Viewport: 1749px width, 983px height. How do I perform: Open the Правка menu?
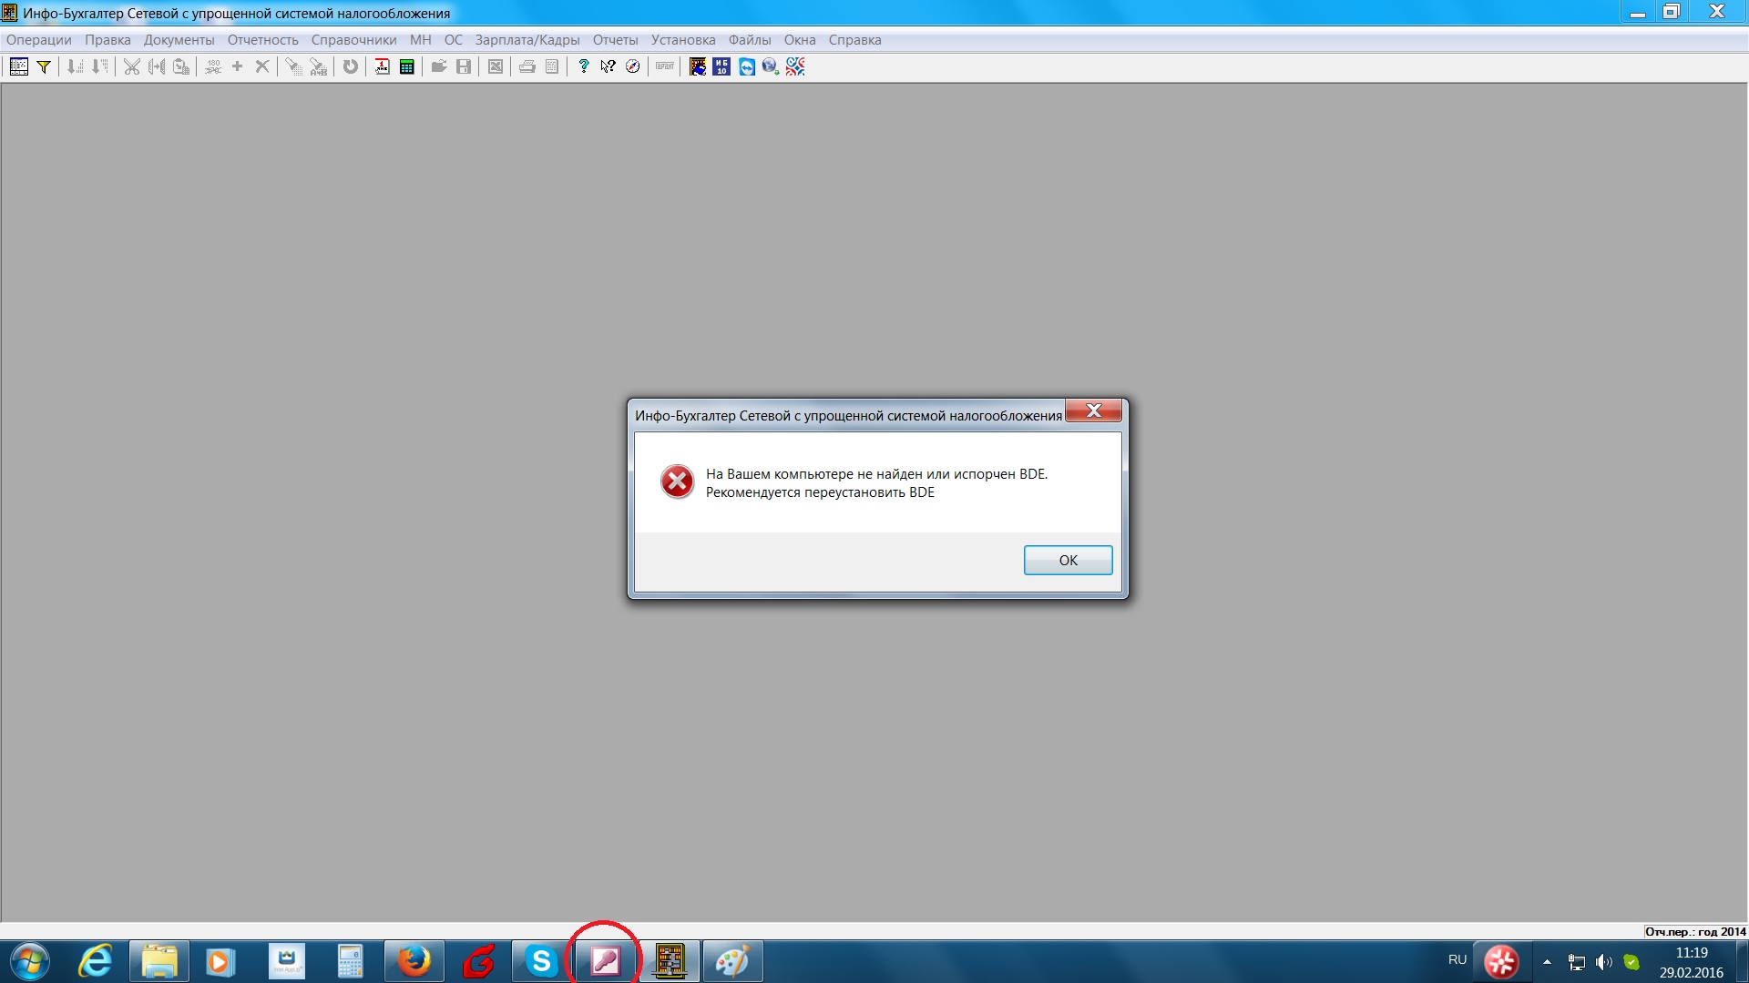click(x=107, y=40)
